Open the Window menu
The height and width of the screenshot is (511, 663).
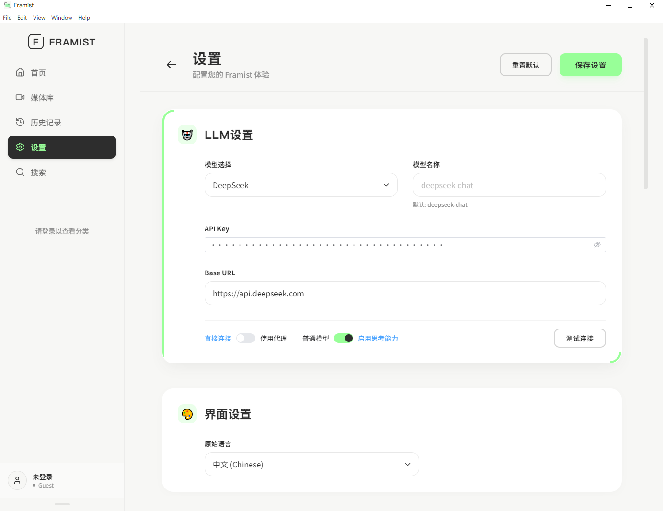pyautogui.click(x=62, y=18)
